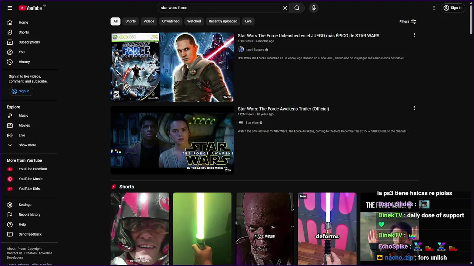Open the Press footer link
474x266 pixels.
point(21,249)
